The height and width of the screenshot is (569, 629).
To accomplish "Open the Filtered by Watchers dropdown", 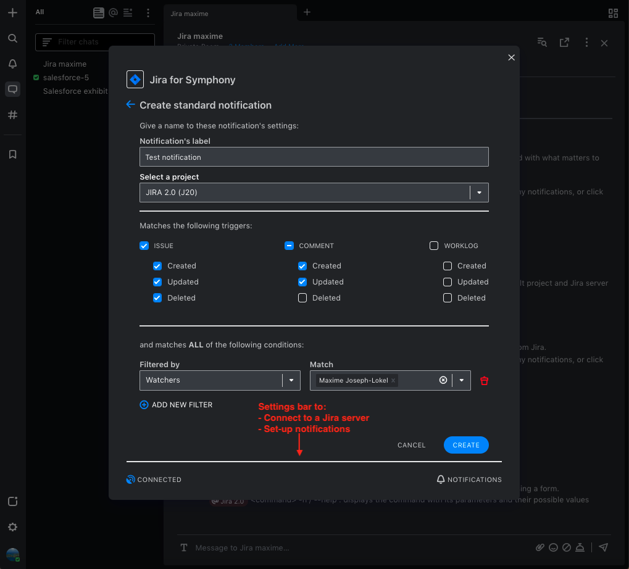I will 220,380.
